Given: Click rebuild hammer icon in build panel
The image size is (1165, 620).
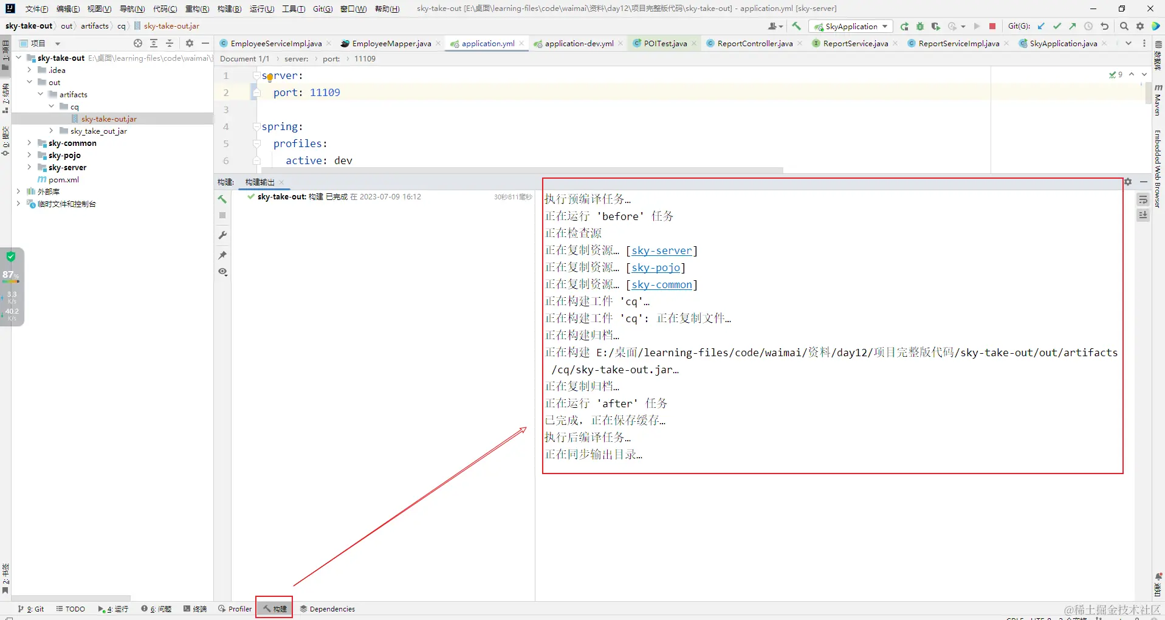Looking at the screenshot, I should [222, 199].
